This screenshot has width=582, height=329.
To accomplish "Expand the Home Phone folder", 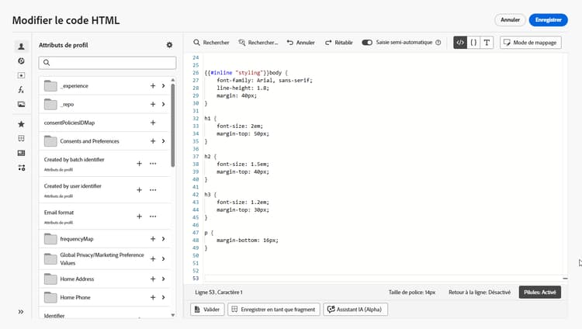I will 163,297.
